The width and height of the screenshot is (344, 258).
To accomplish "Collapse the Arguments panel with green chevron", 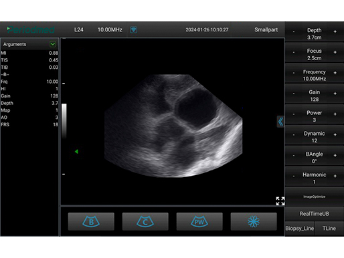I will click(53, 44).
